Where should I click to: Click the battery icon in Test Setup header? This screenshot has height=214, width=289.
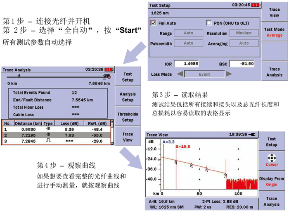point(256,5)
